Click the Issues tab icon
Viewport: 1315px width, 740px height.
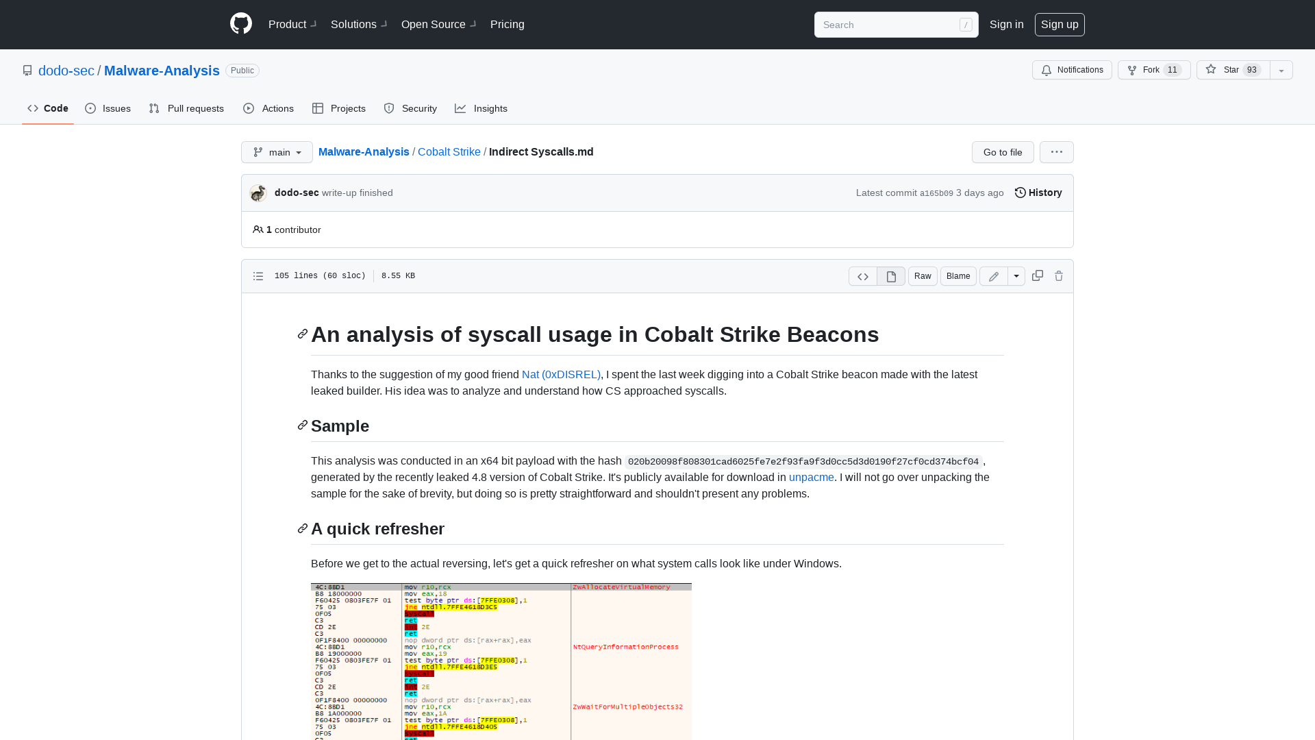pyautogui.click(x=91, y=108)
